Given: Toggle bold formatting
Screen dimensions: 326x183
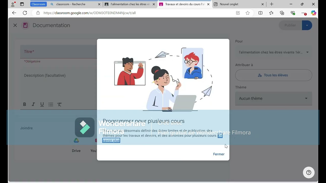Looking at the screenshot, I should click(24, 104).
